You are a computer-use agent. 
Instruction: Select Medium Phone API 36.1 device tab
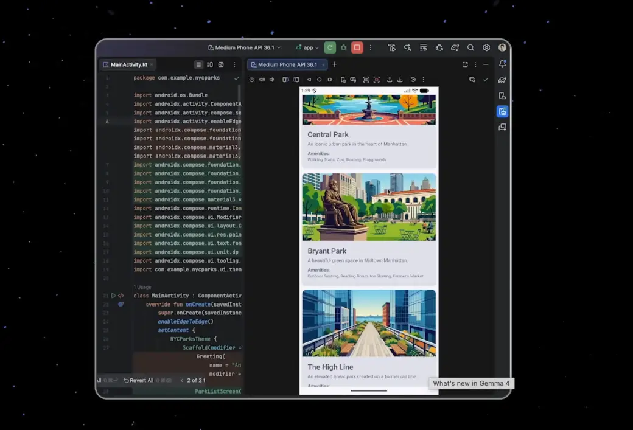tap(287, 64)
